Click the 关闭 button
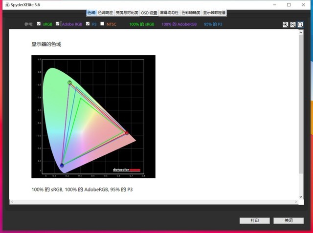This screenshot has width=313, height=233. [289, 220]
